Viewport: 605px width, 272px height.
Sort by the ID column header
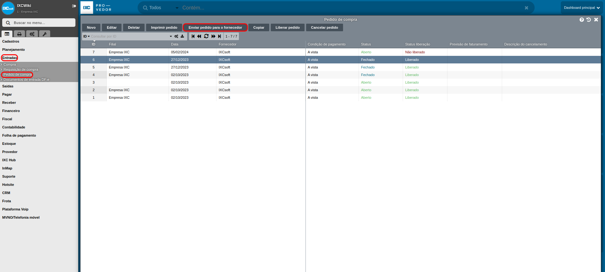(93, 44)
